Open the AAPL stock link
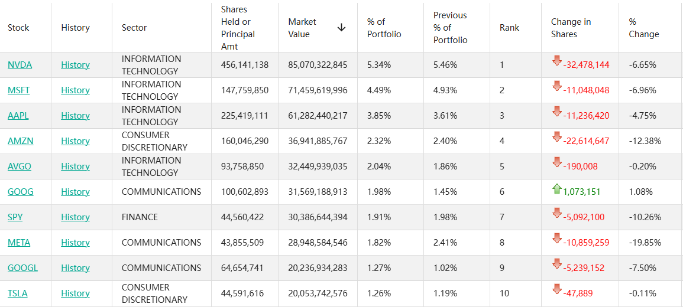683x307 pixels. coord(18,116)
